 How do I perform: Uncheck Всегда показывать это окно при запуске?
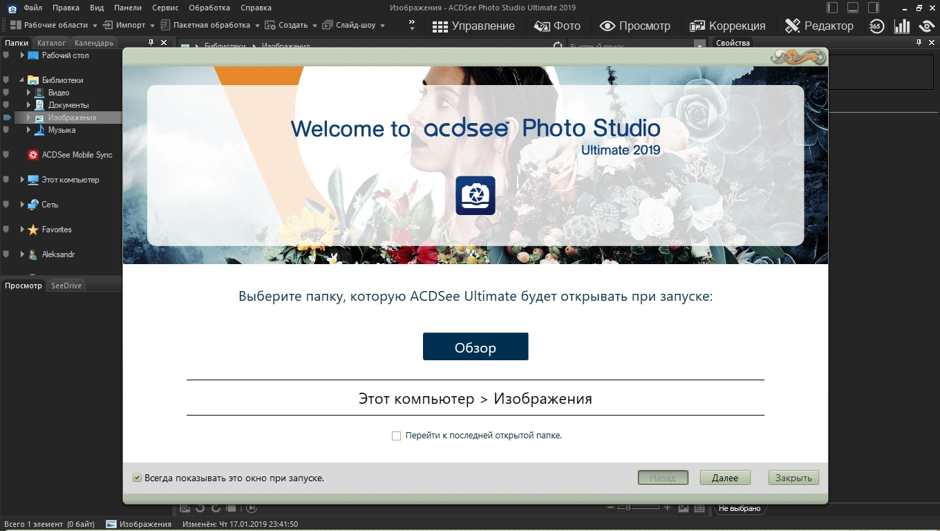click(x=138, y=478)
